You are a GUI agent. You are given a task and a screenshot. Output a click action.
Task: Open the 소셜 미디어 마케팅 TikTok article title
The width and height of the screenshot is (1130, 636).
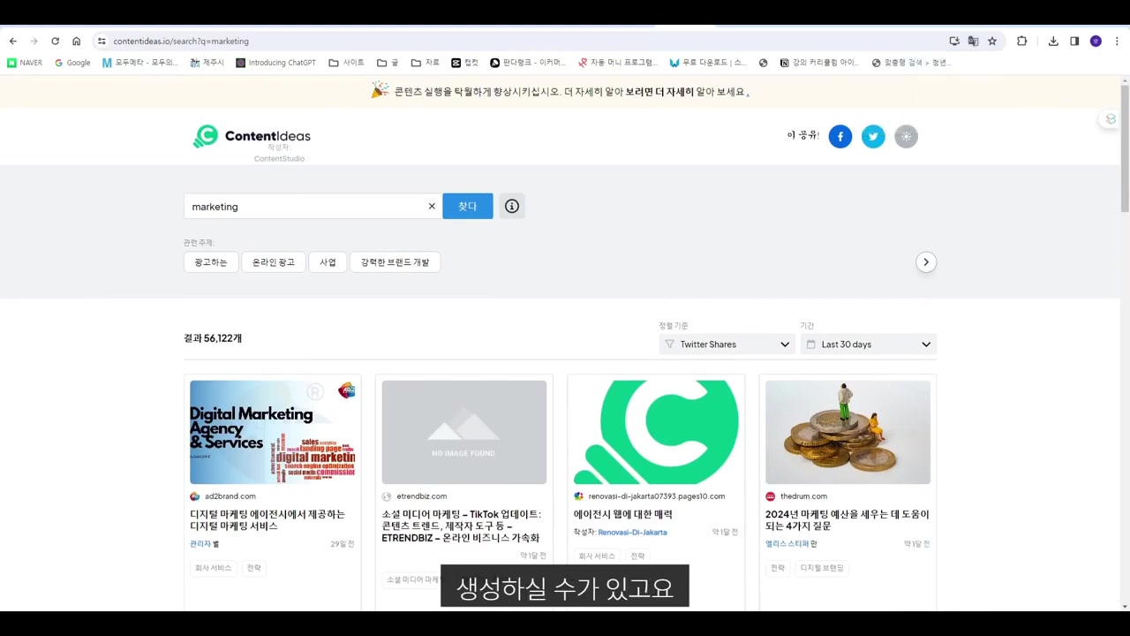[461, 526]
